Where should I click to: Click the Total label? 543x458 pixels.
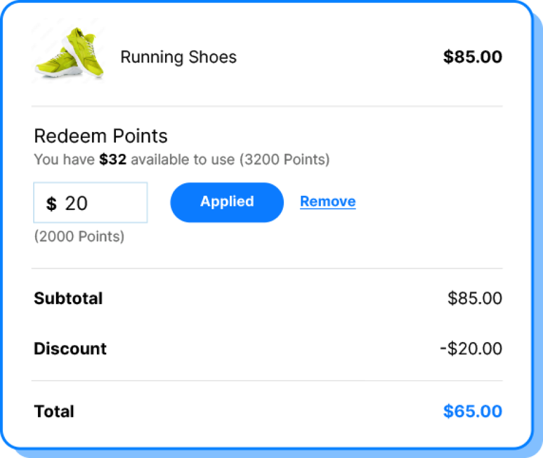click(54, 412)
